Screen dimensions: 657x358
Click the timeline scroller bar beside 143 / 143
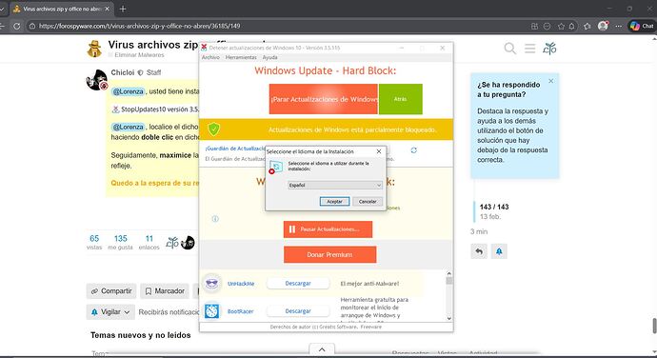pos(474,211)
